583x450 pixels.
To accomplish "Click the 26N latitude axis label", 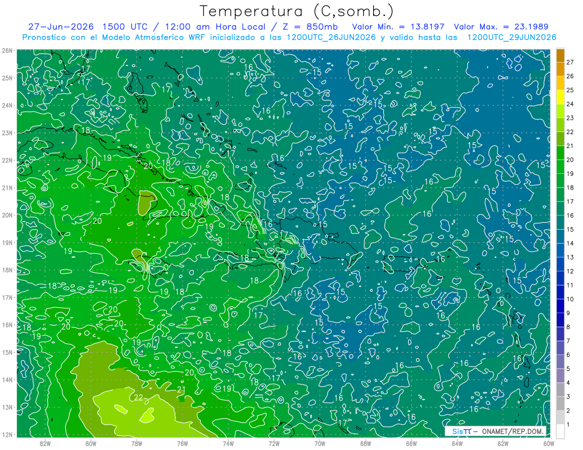I will tap(7, 50).
